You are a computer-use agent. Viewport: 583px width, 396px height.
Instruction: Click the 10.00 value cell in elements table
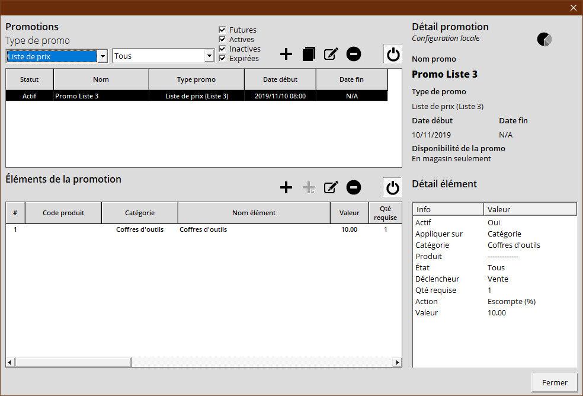pyautogui.click(x=350, y=229)
